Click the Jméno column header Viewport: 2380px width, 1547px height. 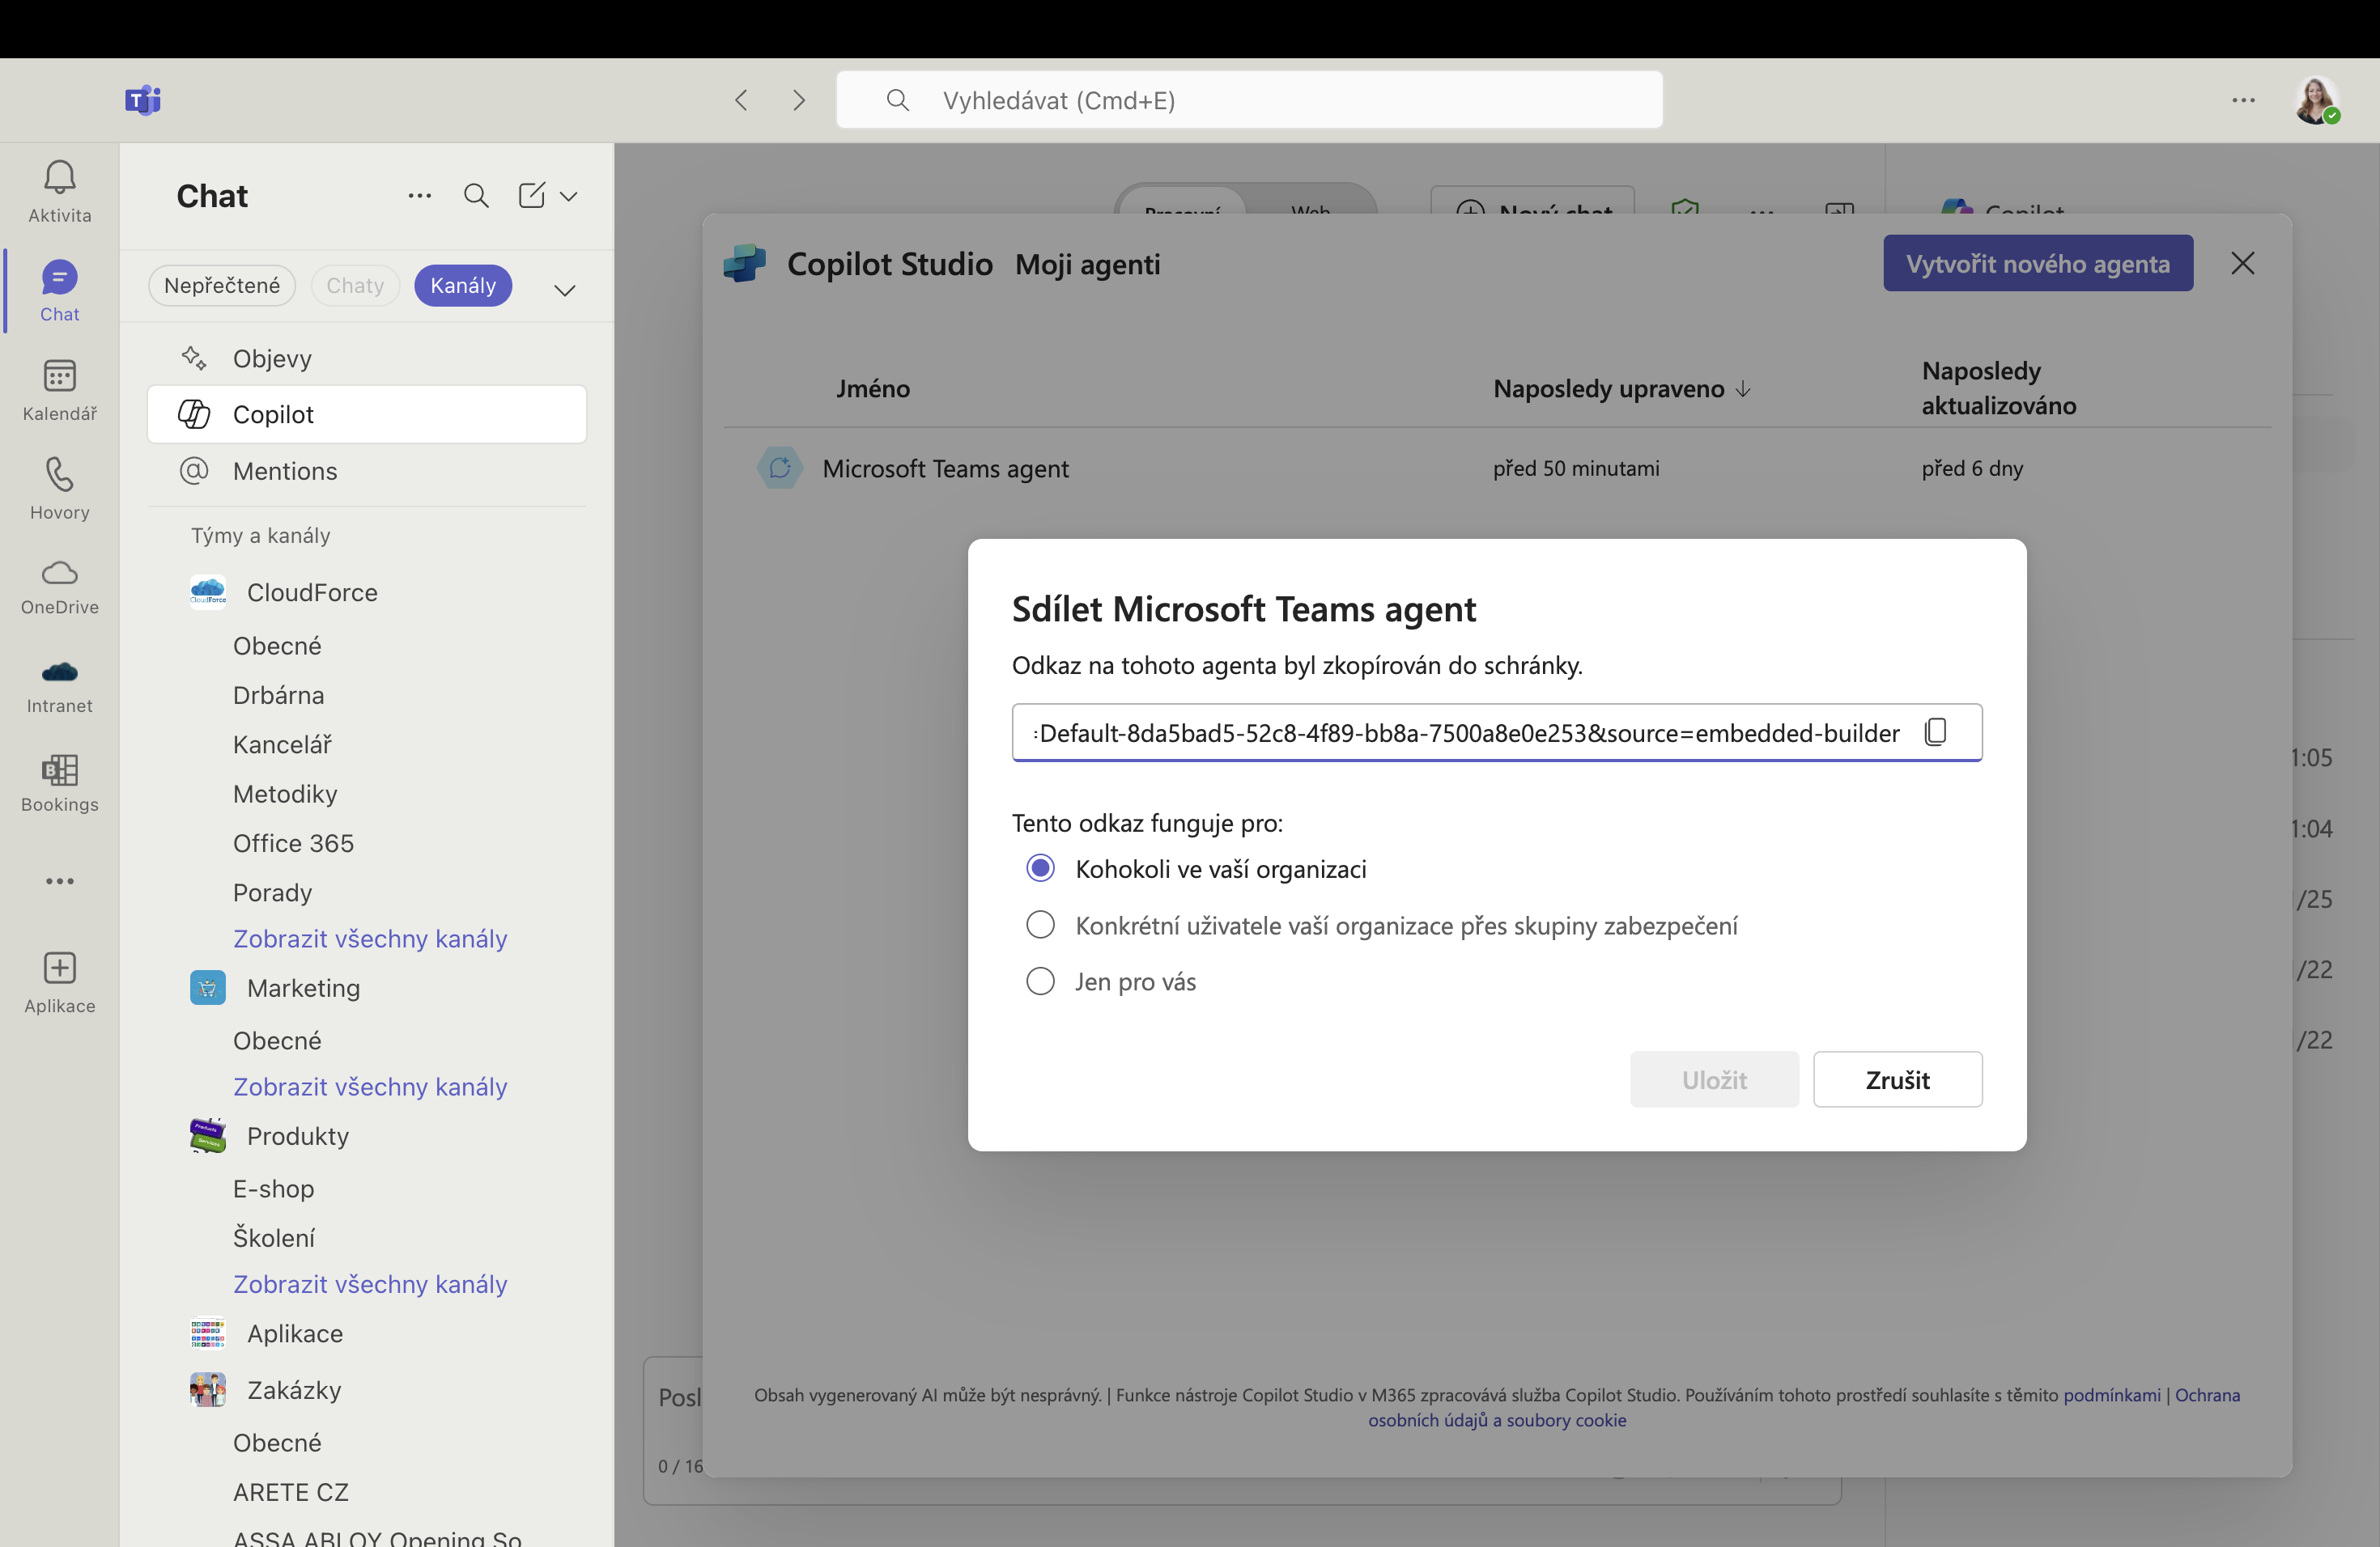tap(873, 388)
